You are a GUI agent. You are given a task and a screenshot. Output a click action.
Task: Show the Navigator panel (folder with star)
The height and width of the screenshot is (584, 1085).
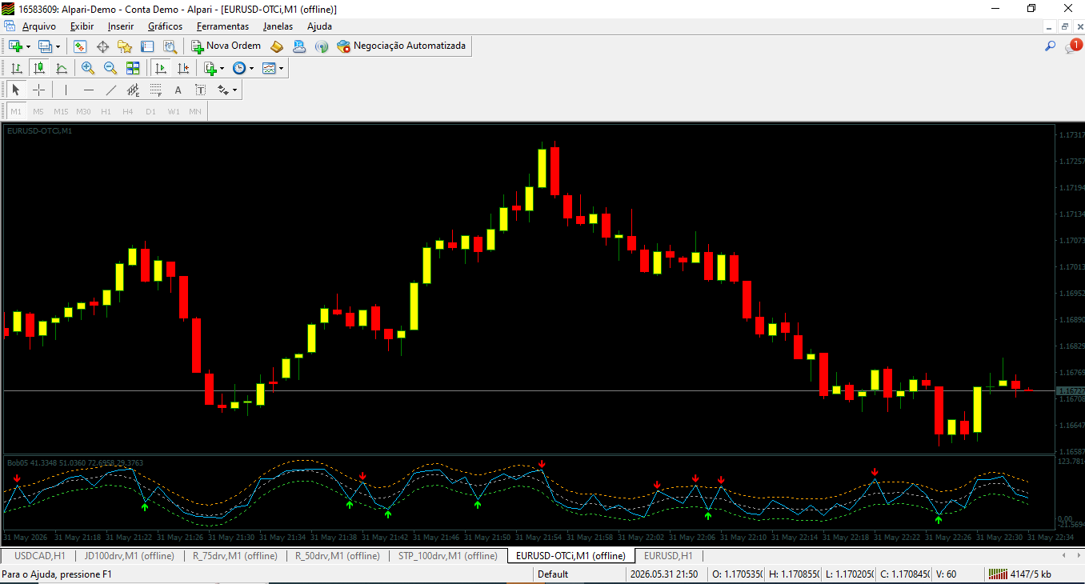(125, 46)
